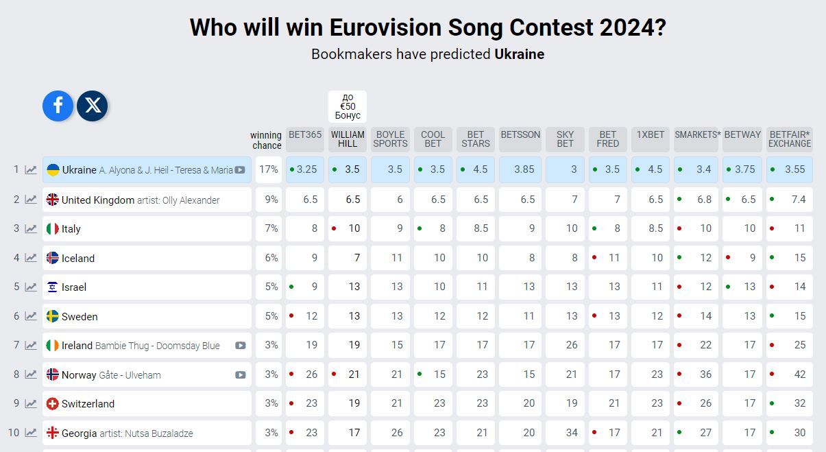Click the William Hill €50 bonus offer
The width and height of the screenshot is (826, 452).
coord(348,106)
